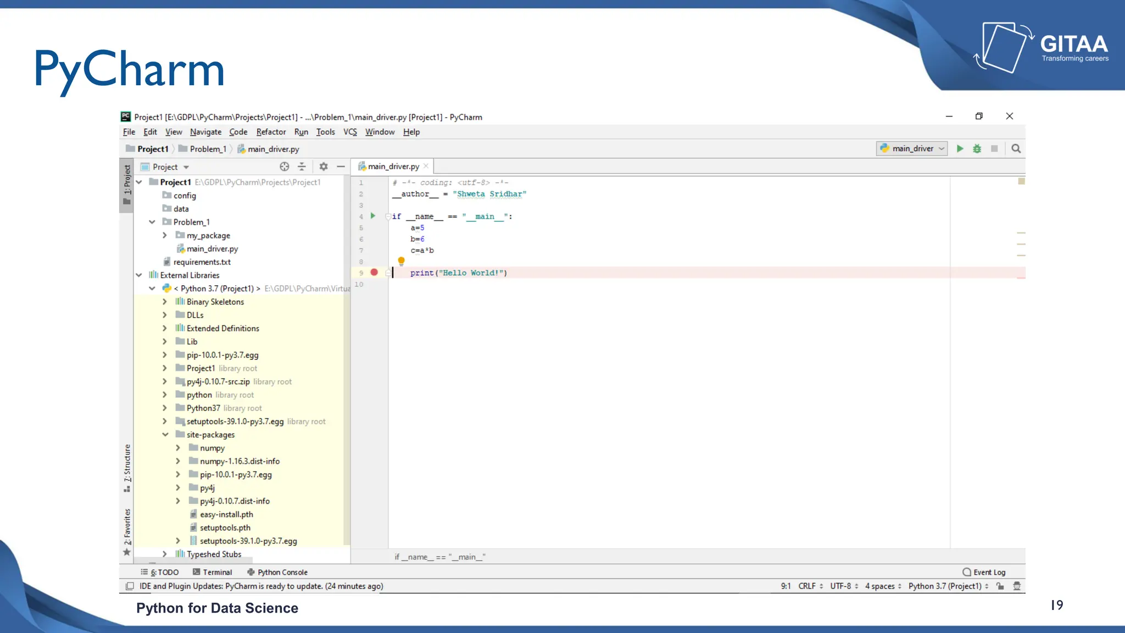
Task: Open the Terminal tool window tab
Action: pyautogui.click(x=213, y=572)
